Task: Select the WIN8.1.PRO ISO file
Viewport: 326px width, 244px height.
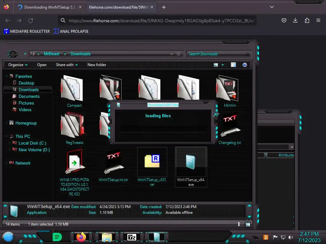Action: click(x=74, y=173)
